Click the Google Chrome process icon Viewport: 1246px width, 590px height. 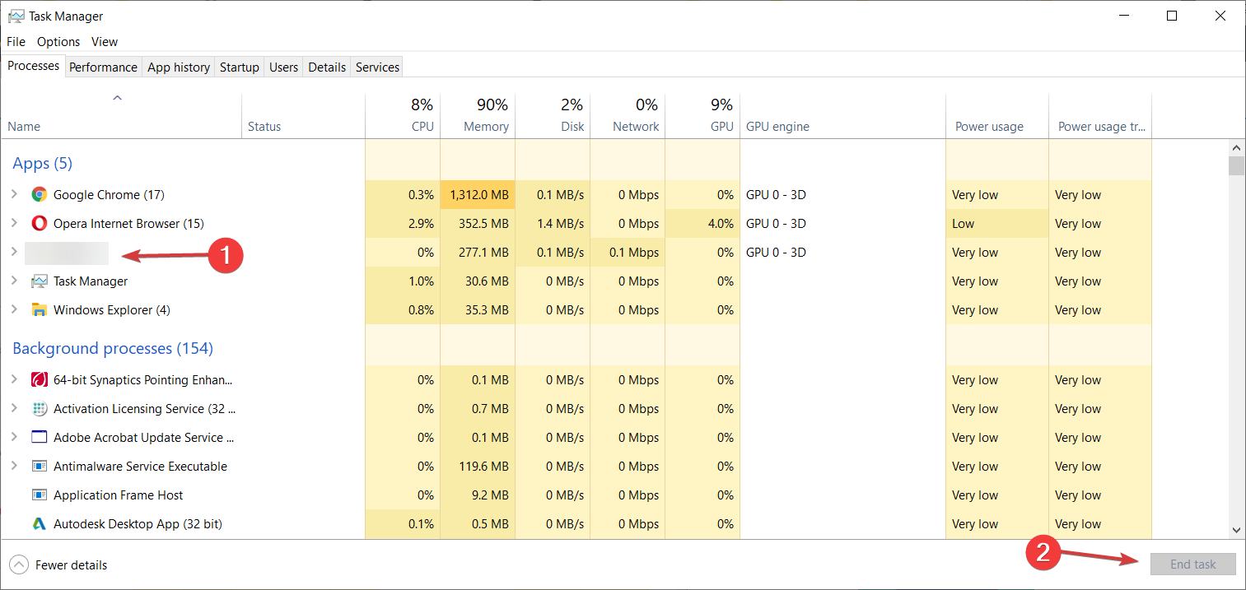pyautogui.click(x=39, y=195)
